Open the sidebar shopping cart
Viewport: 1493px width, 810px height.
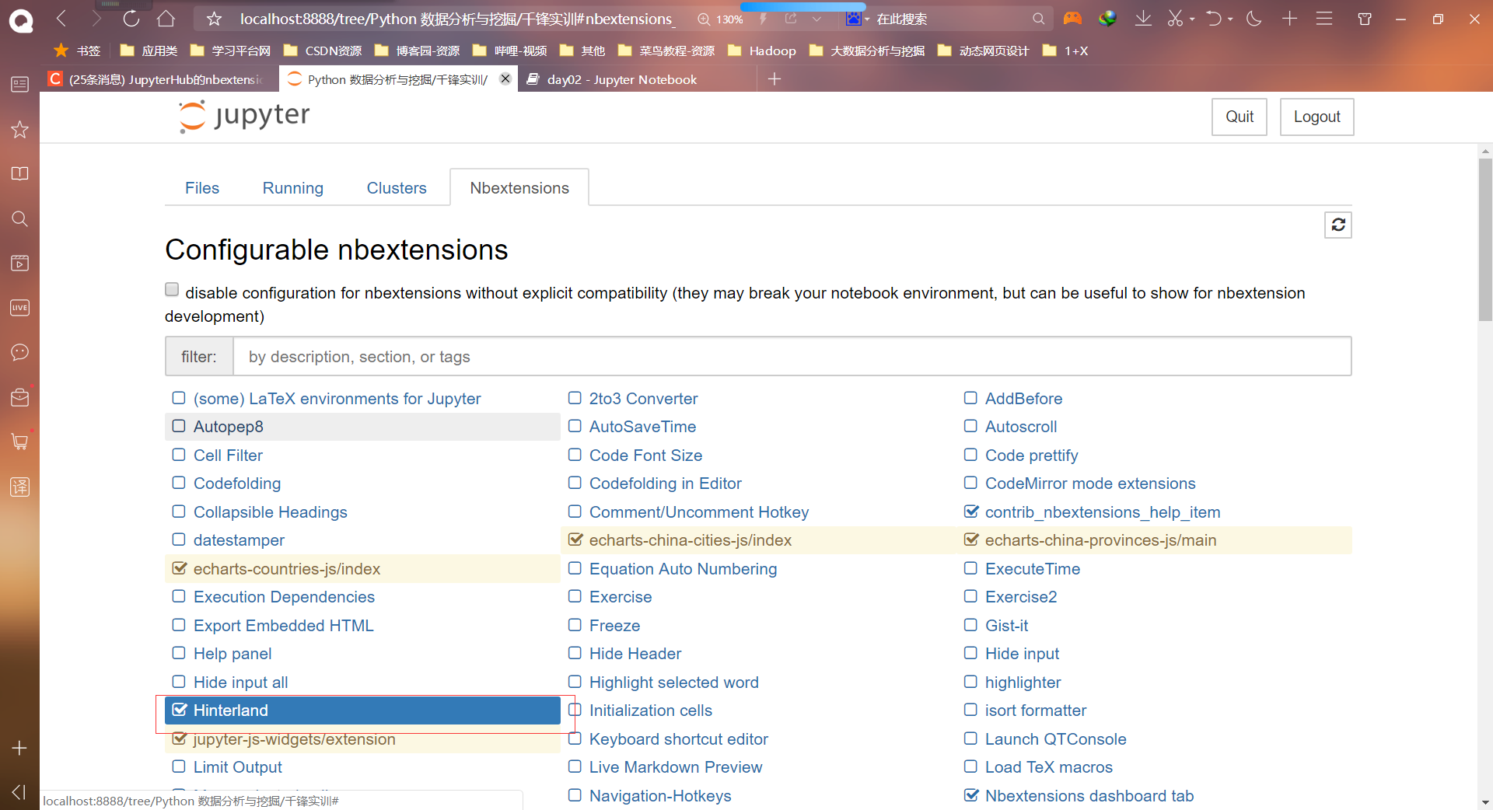(20, 442)
